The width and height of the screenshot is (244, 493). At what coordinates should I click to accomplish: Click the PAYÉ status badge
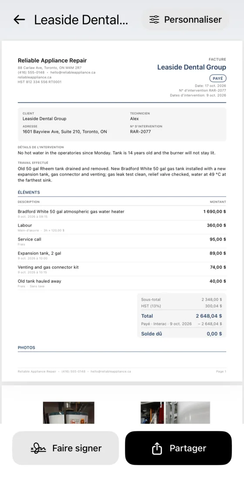[x=217, y=78]
